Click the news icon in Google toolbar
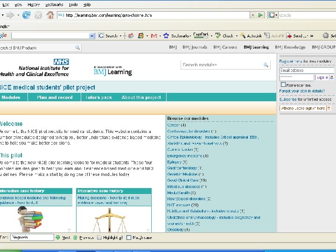Screen dimensions: 336x252 [x=131, y=36]
